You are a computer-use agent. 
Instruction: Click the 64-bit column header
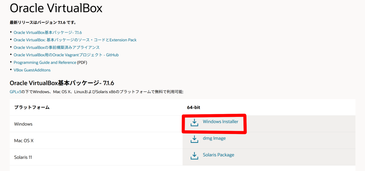194,108
